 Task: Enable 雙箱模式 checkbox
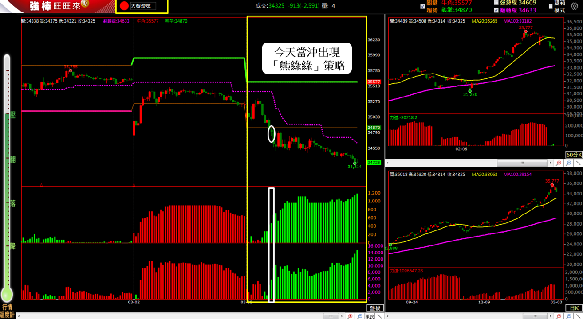(x=551, y=6)
